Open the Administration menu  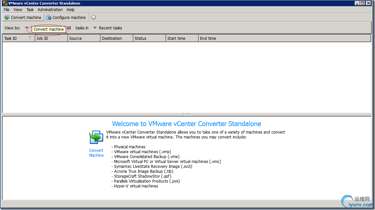click(50, 9)
